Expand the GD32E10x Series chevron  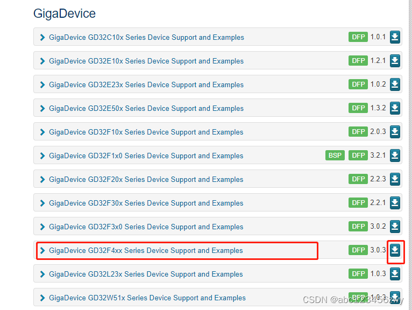coord(42,61)
